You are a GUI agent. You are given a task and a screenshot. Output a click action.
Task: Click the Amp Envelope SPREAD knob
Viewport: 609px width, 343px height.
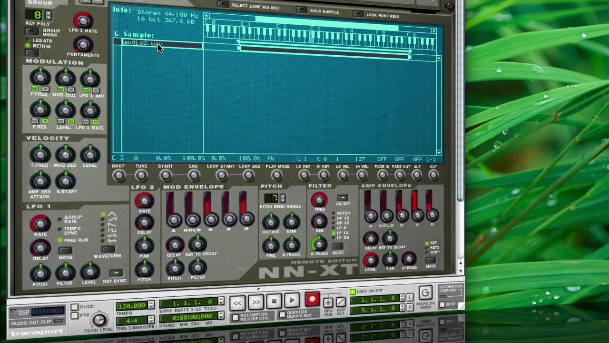point(409,258)
